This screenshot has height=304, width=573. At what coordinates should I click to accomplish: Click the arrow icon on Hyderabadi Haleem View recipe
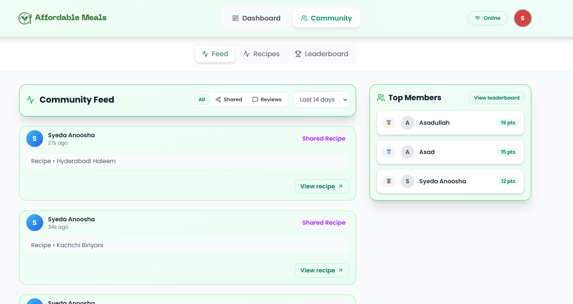tap(341, 186)
